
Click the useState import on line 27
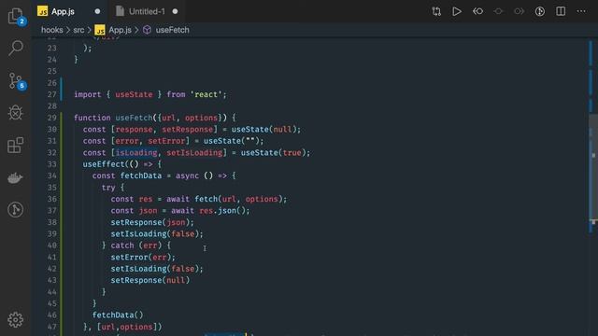(134, 94)
